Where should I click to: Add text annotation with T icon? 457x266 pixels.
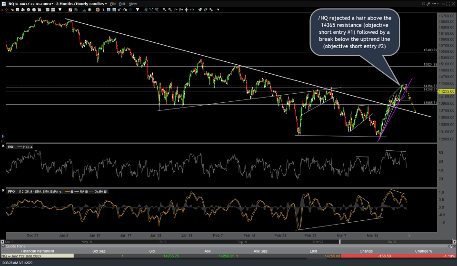[109, 10]
